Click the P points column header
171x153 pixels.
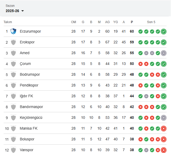click(132, 22)
